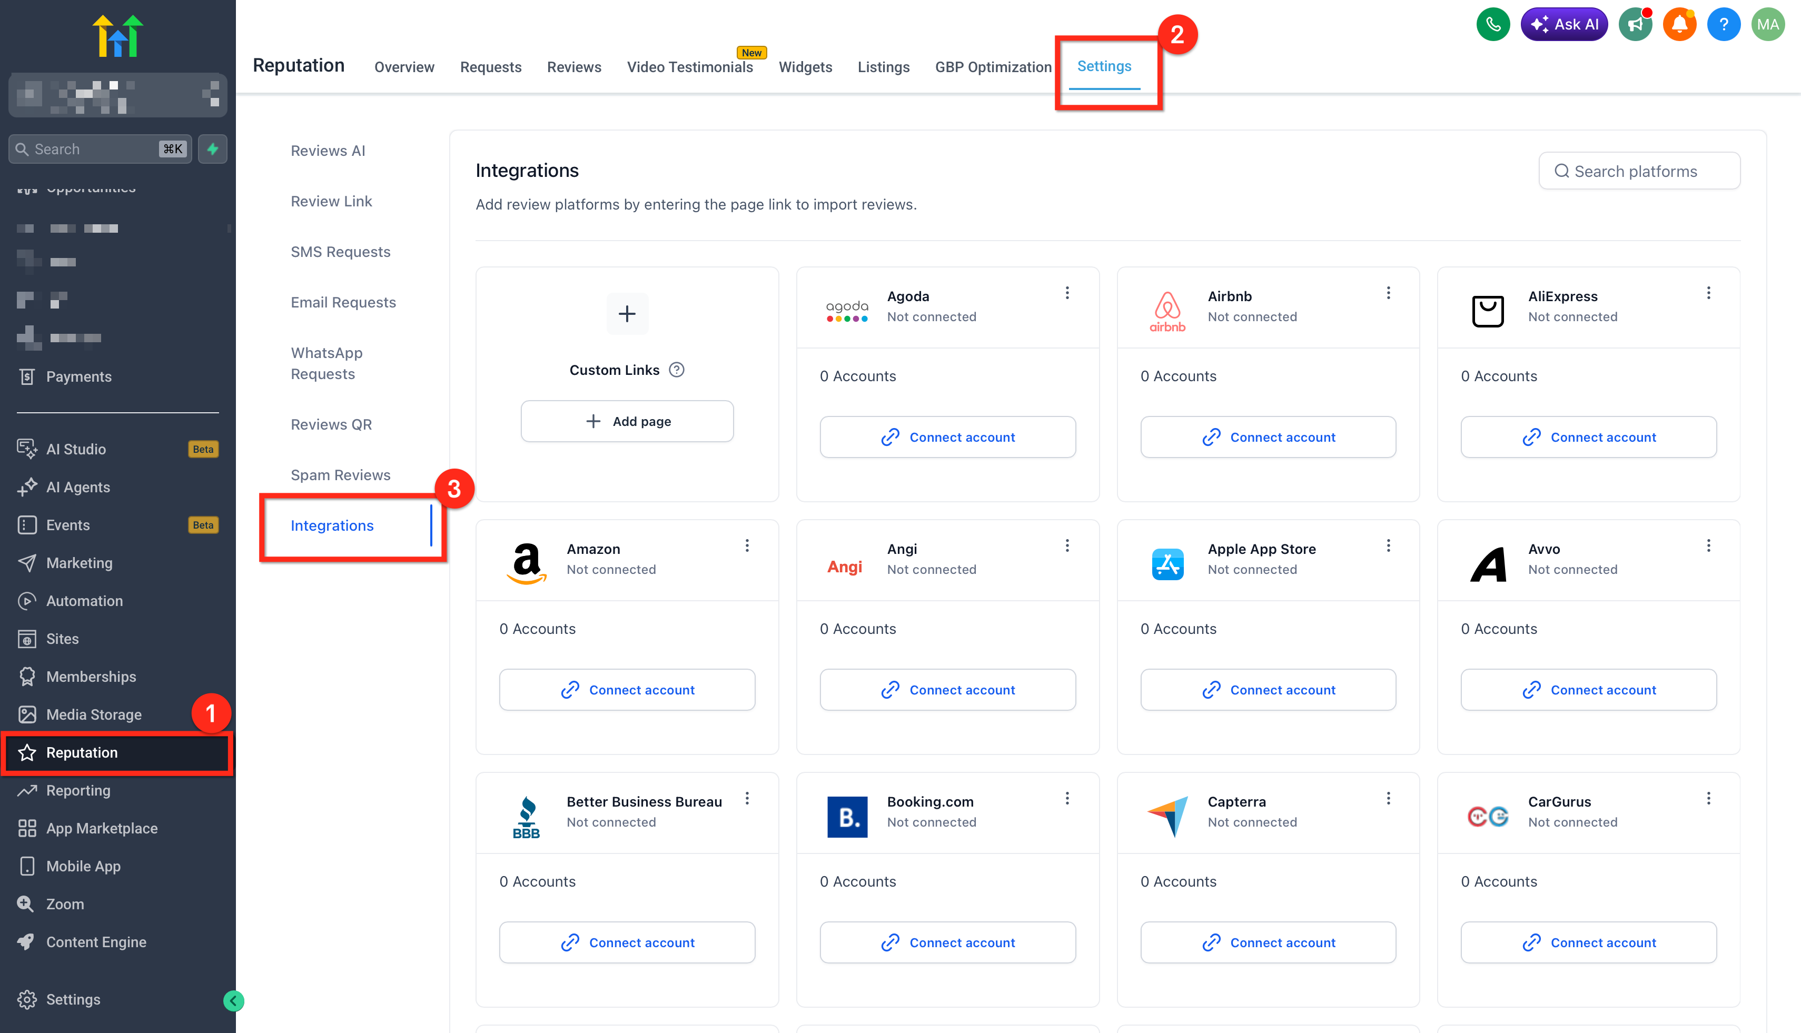Screen dimensions: 1801x1033
Task: Open SMS Requests settings
Action: coord(341,252)
